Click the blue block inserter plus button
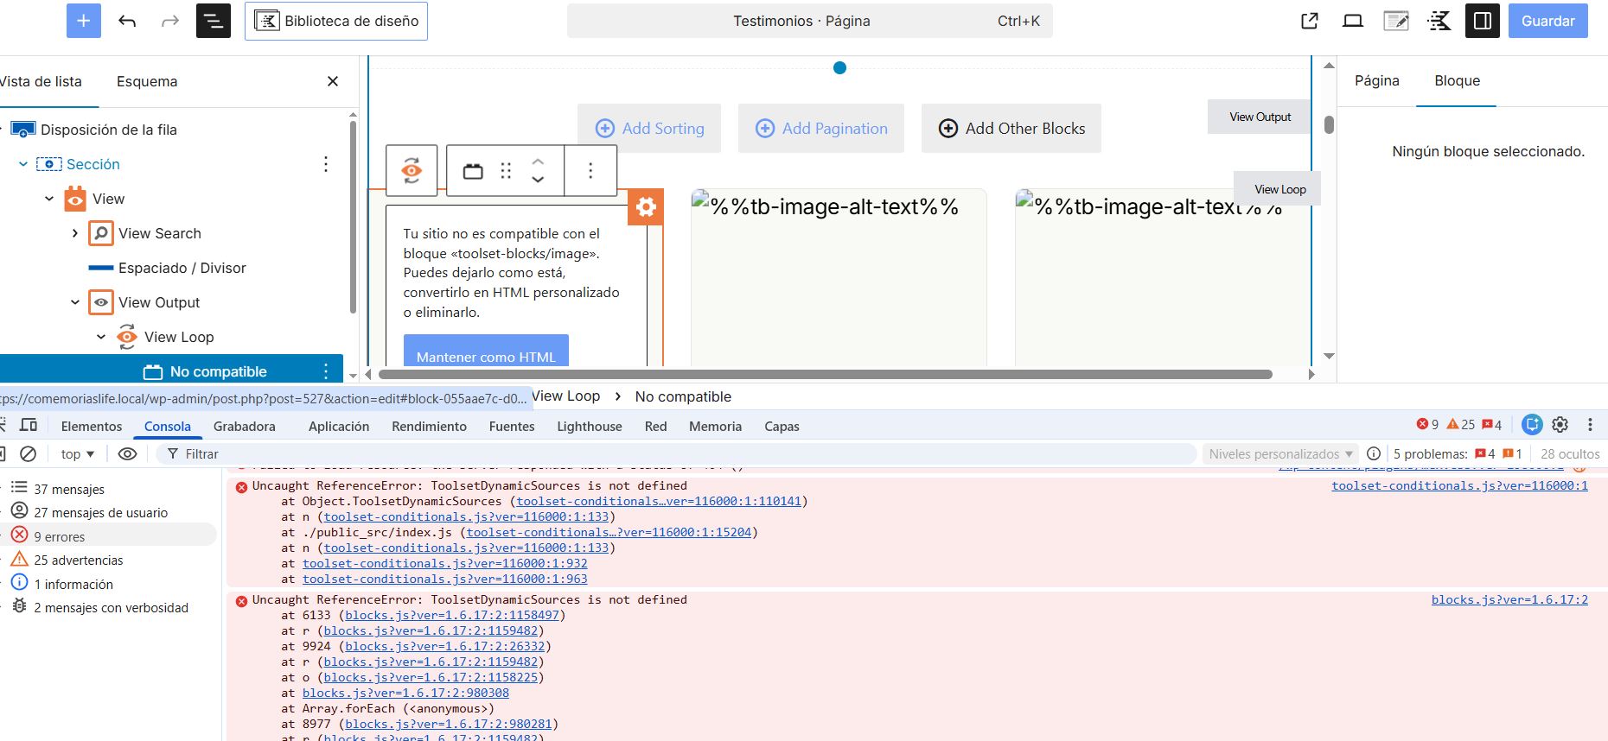Viewport: 1608px width, 741px height. click(x=84, y=21)
